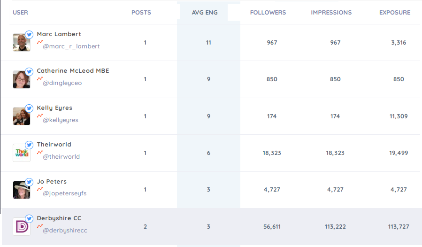Click trend icon beside @marc_r_lambert

(40, 42)
